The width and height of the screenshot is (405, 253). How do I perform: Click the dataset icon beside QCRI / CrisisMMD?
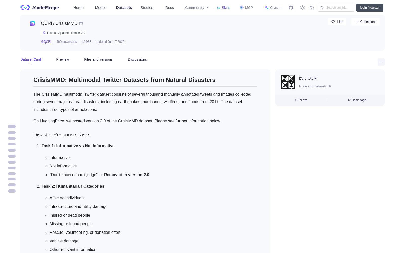33,23
